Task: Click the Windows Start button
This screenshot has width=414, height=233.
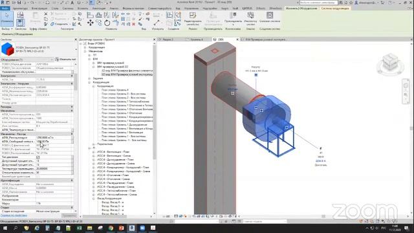Action: click(5, 228)
